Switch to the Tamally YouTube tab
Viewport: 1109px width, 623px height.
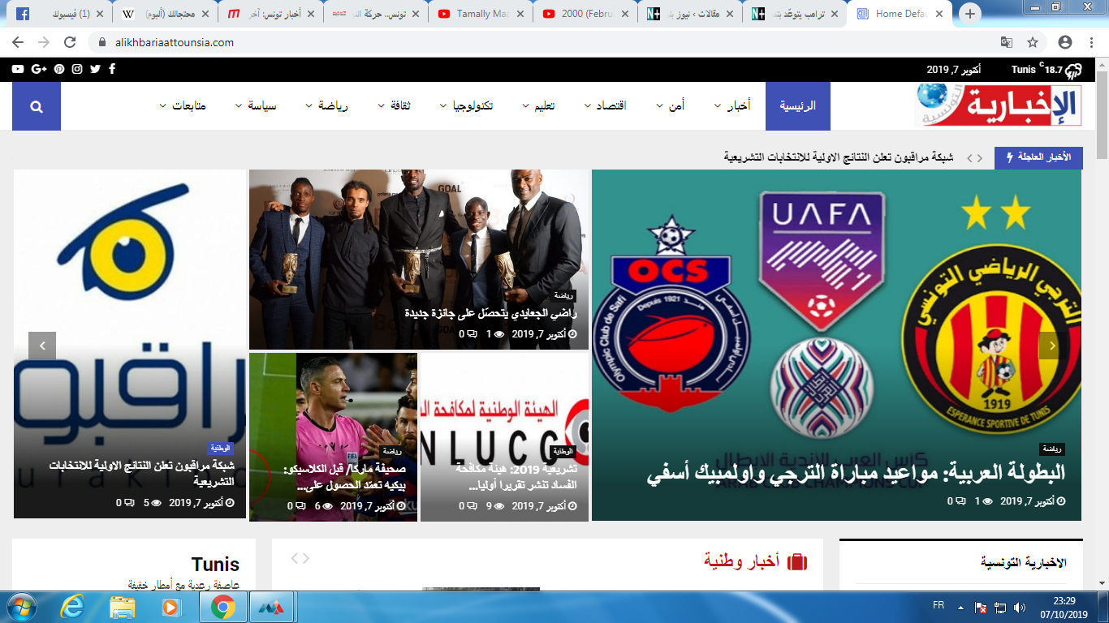[481, 14]
